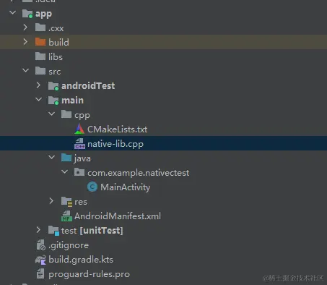Select com.example.nativectest package name
Viewport: 327px width, 285px height.
[138, 173]
